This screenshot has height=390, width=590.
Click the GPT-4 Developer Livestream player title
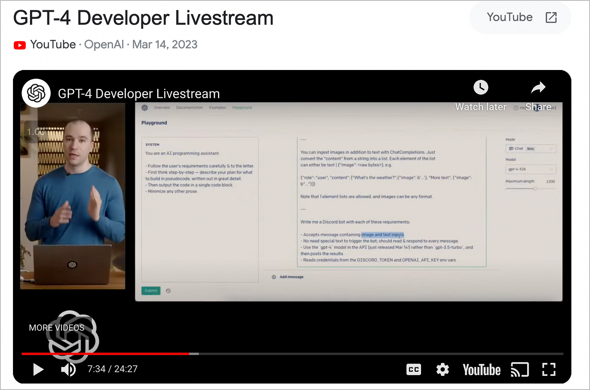(x=139, y=94)
